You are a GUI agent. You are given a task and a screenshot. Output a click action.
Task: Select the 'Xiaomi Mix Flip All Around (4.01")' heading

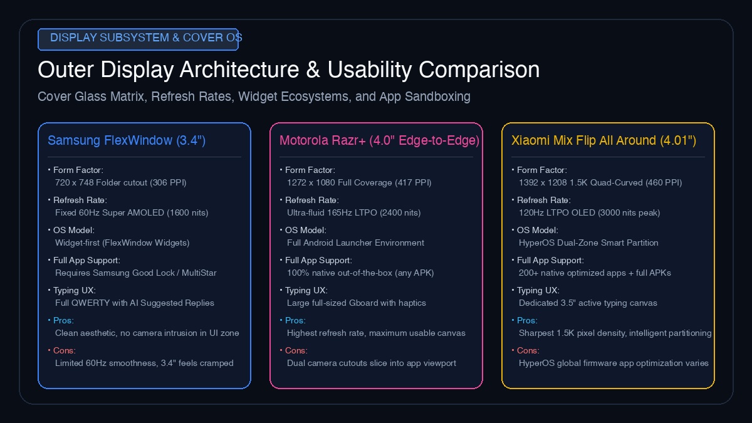pyautogui.click(x=604, y=140)
